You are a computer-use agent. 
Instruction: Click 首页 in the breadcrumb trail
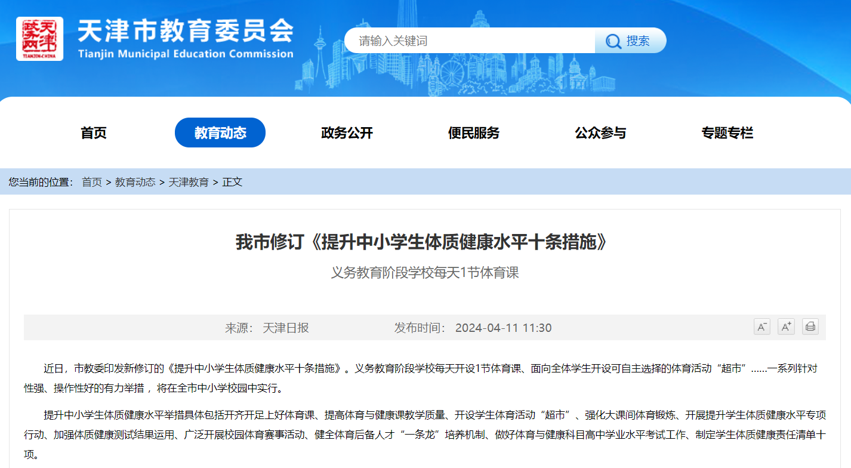pos(92,182)
